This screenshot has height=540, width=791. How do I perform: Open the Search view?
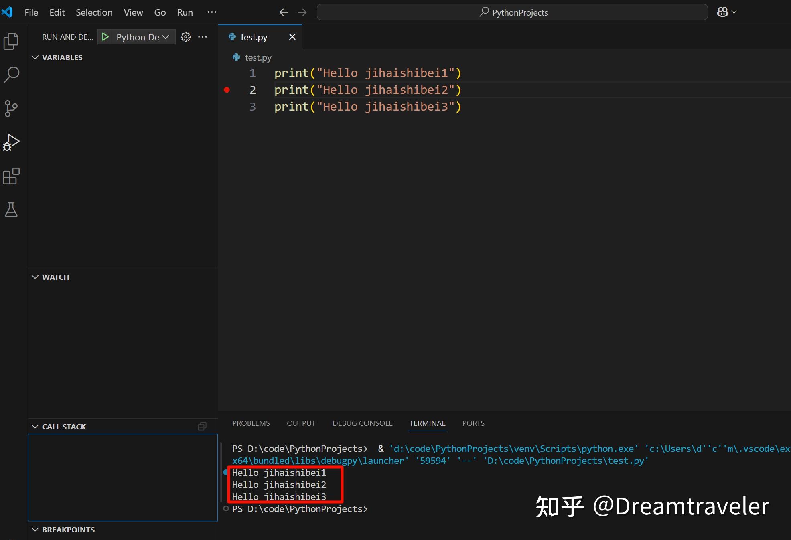click(x=11, y=75)
